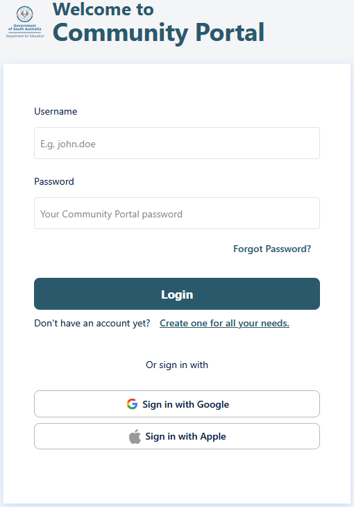The image size is (354, 507).
Task: Click the 'Or sign in with' caption
Action: click(x=177, y=365)
